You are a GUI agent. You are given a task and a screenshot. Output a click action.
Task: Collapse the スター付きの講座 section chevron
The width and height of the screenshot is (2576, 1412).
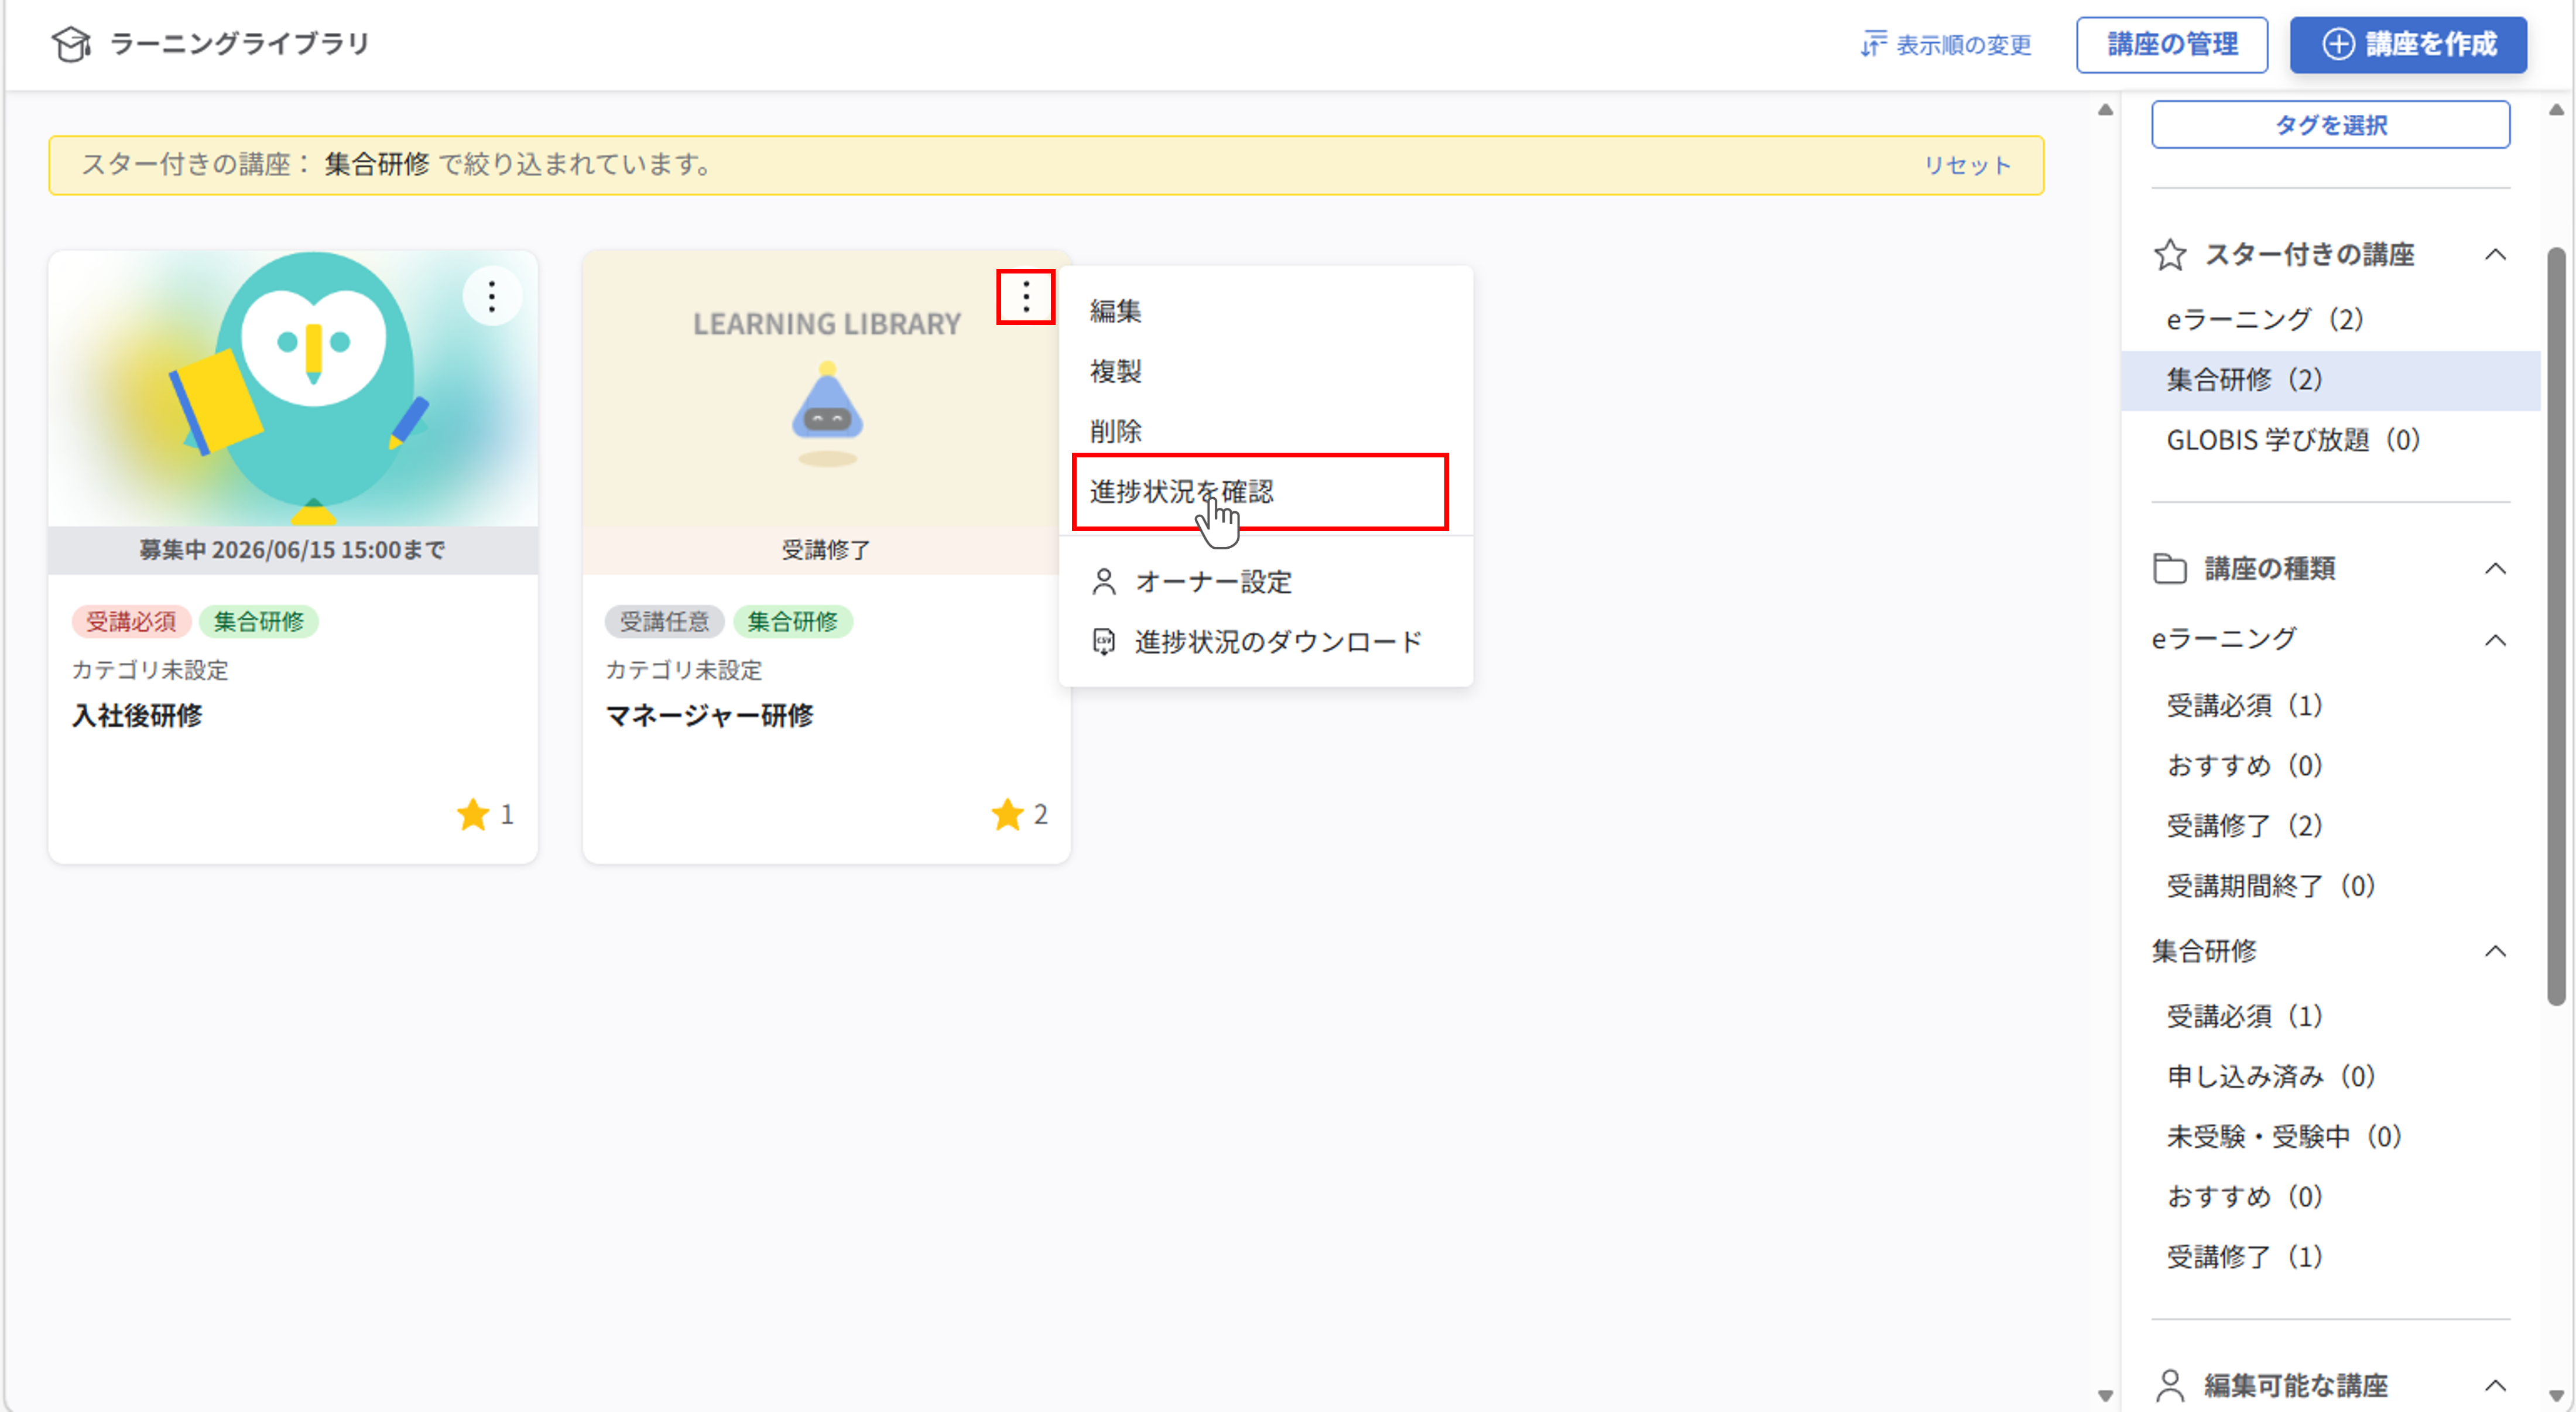pos(2495,254)
